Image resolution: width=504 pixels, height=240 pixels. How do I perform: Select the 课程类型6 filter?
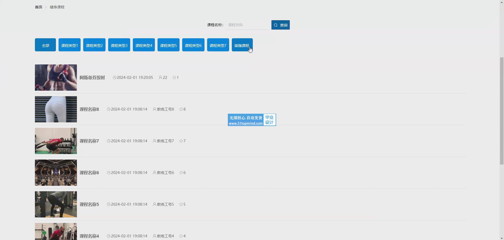point(193,45)
